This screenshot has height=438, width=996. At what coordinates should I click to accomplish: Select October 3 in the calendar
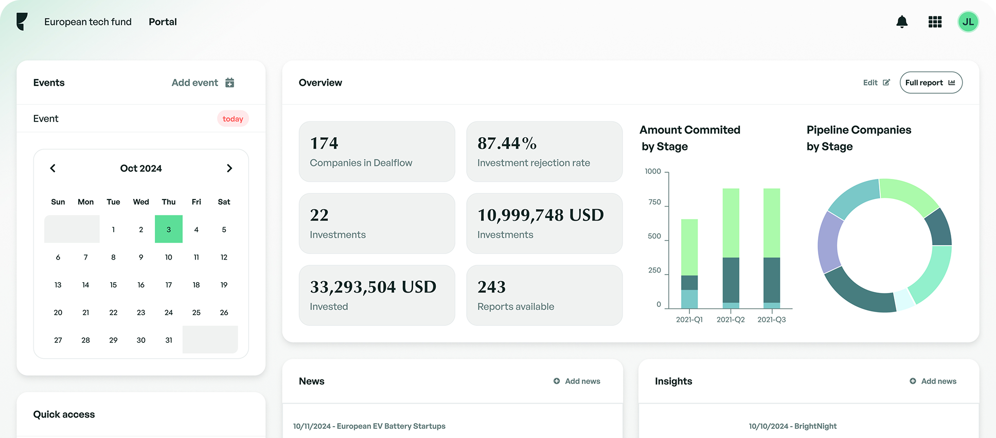pos(169,229)
